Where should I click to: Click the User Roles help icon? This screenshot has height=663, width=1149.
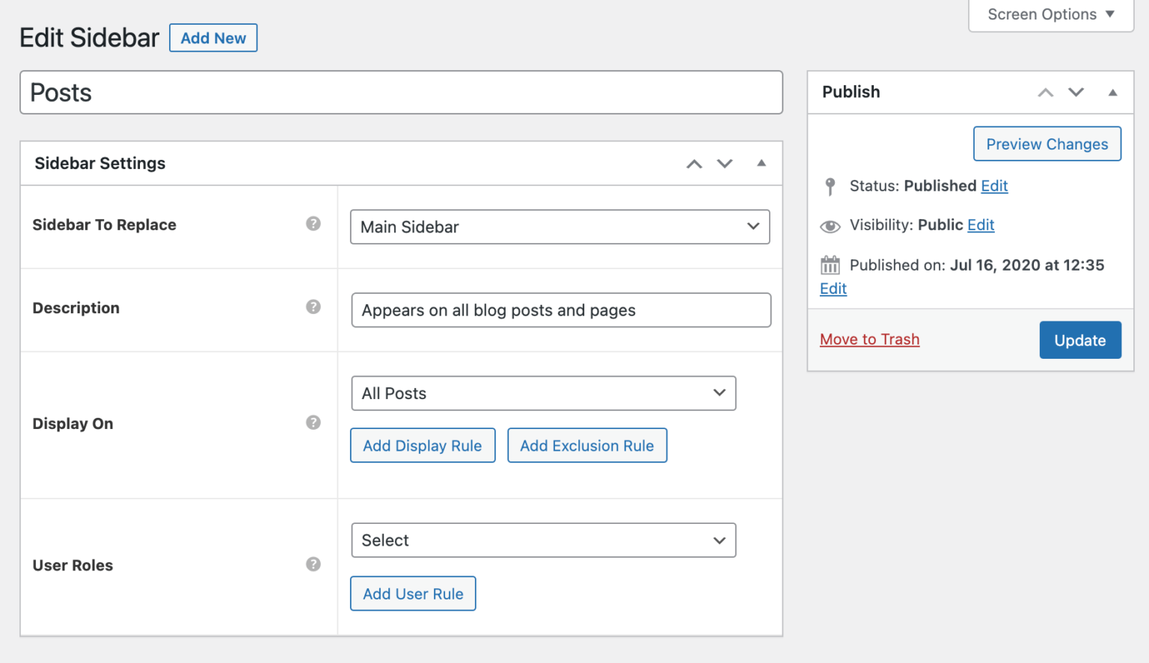click(x=313, y=564)
